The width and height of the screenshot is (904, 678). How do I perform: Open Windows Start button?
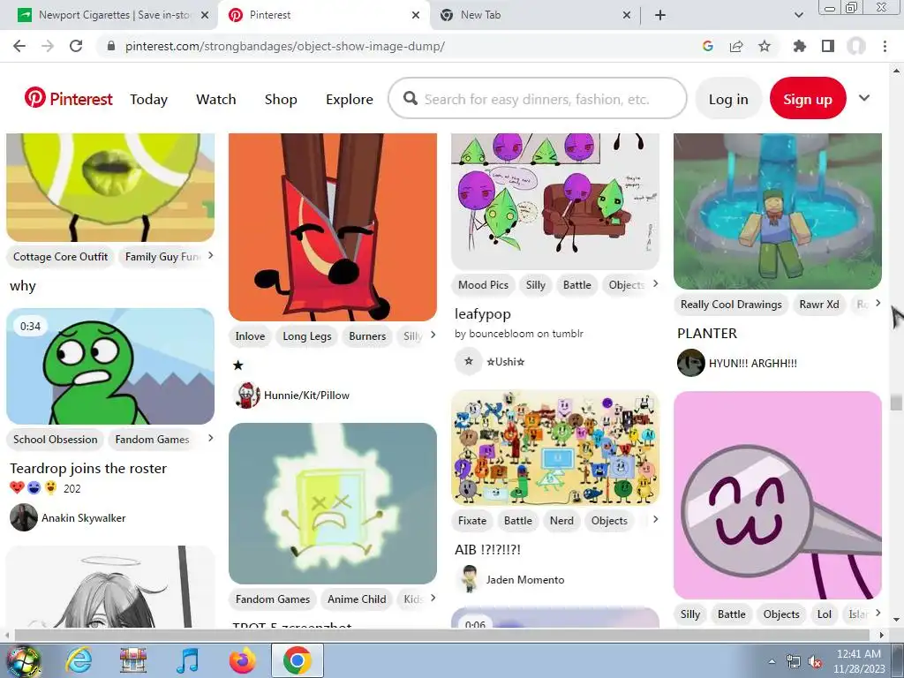coord(23,660)
